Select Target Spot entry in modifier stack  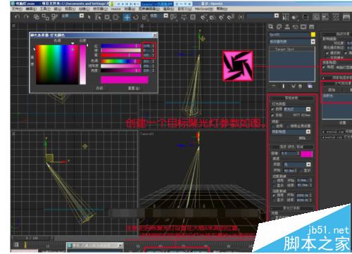[284, 49]
